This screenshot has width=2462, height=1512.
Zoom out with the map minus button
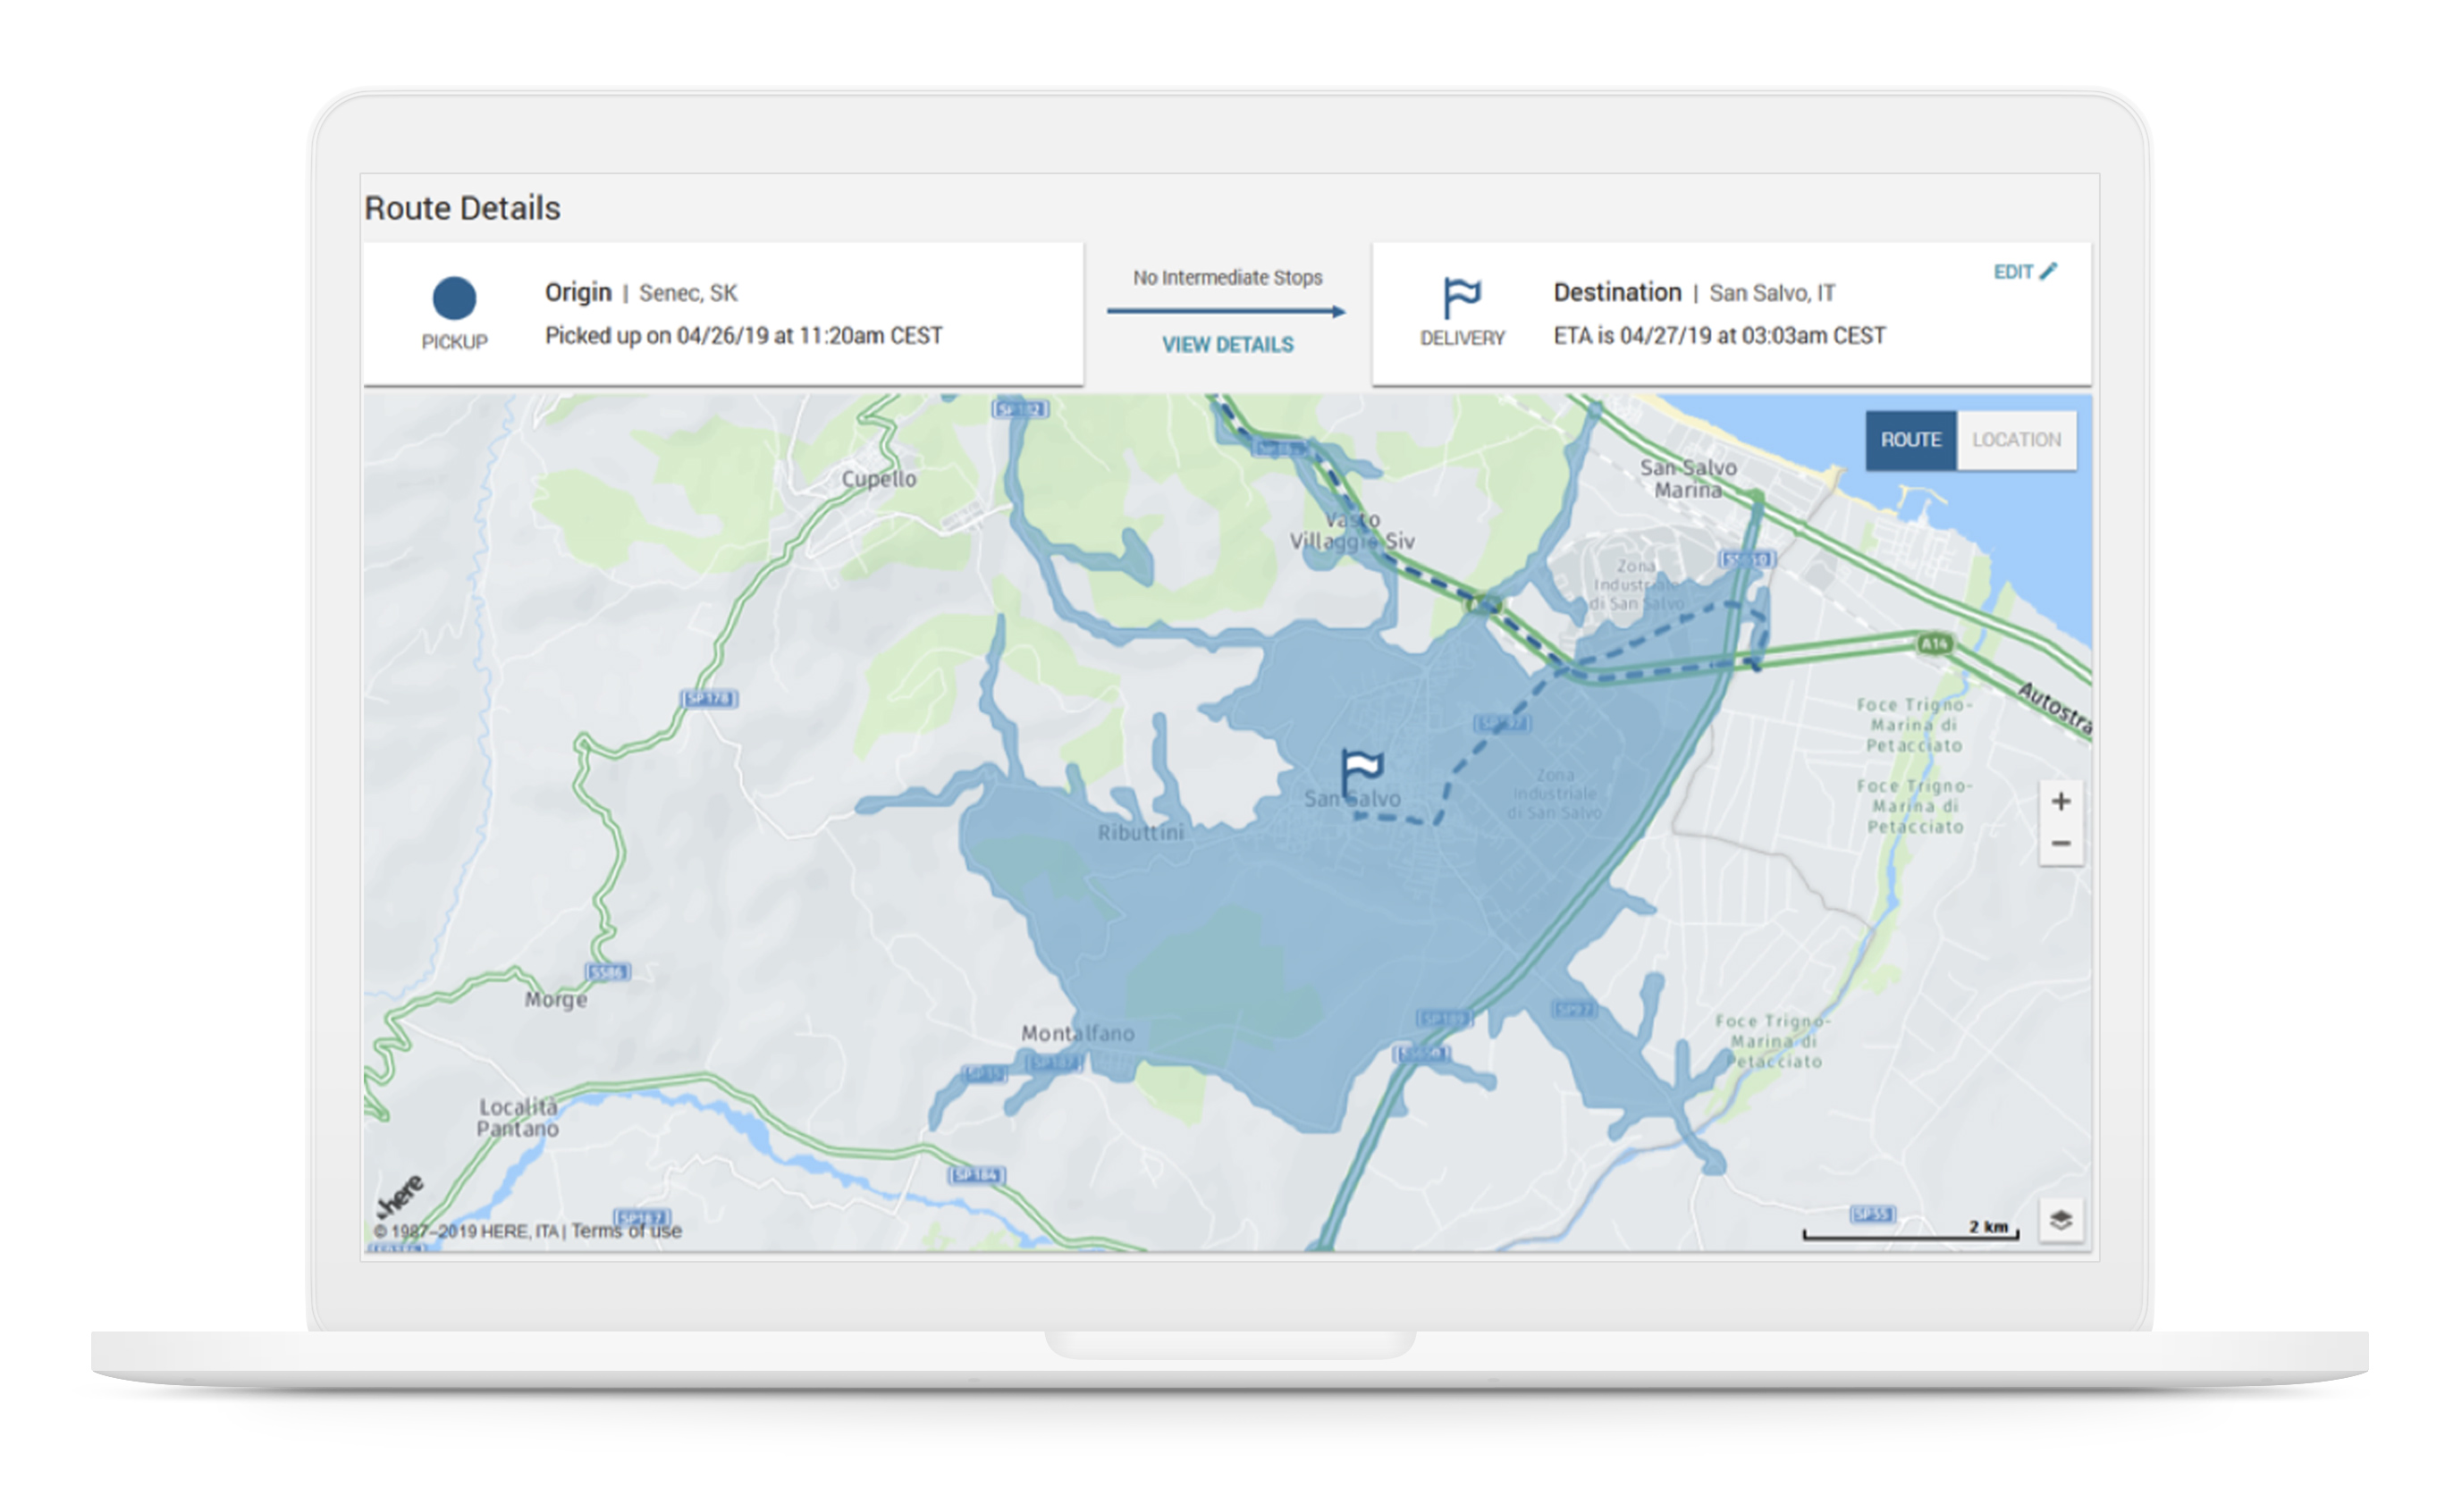2060,844
